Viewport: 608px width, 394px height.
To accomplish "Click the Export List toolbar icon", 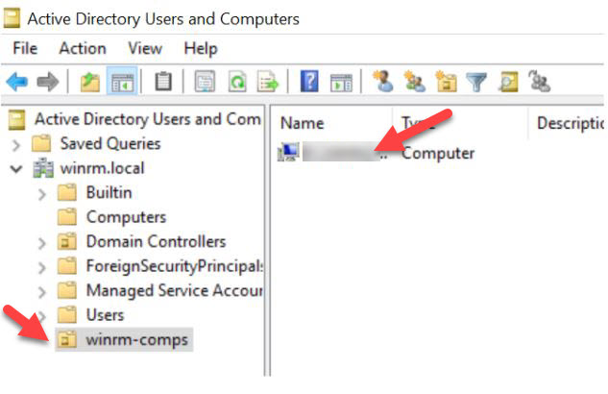I will [268, 82].
